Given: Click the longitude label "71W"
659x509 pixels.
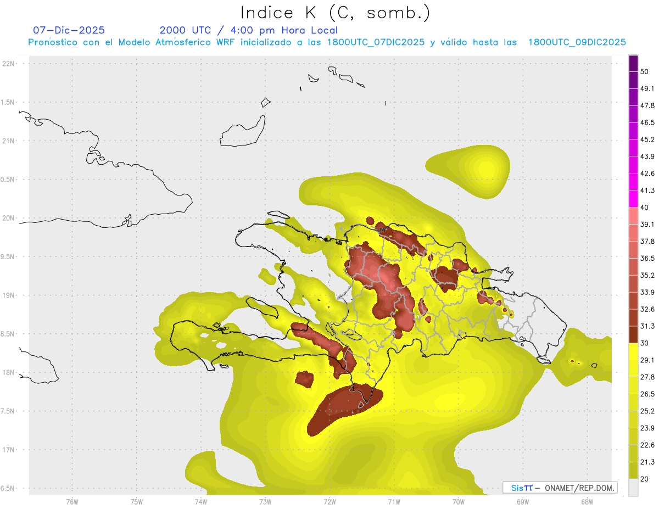Looking at the screenshot, I should click(393, 502).
